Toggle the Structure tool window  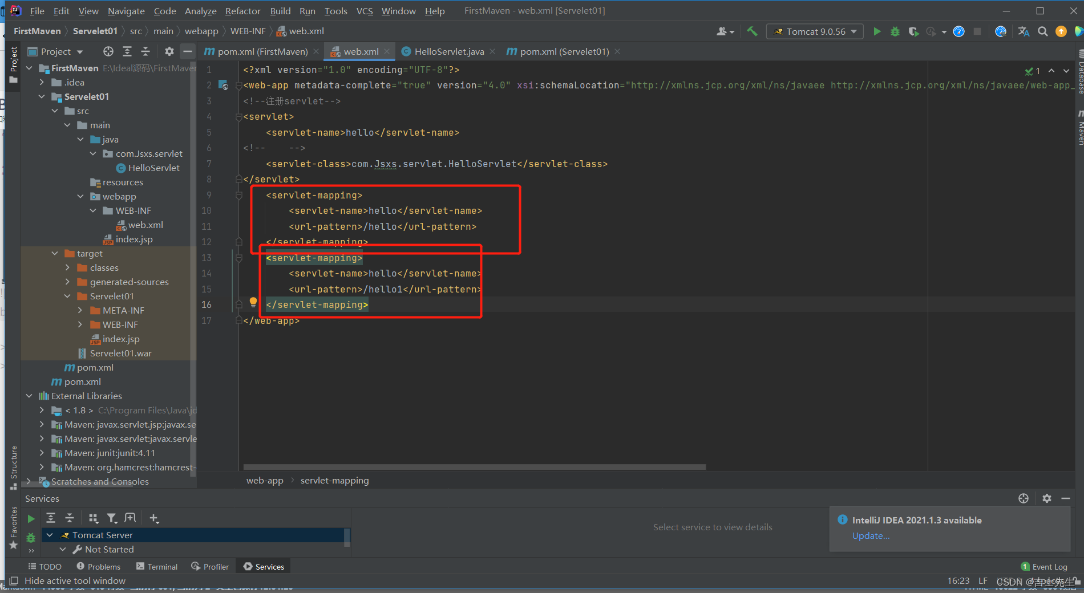pyautogui.click(x=13, y=468)
